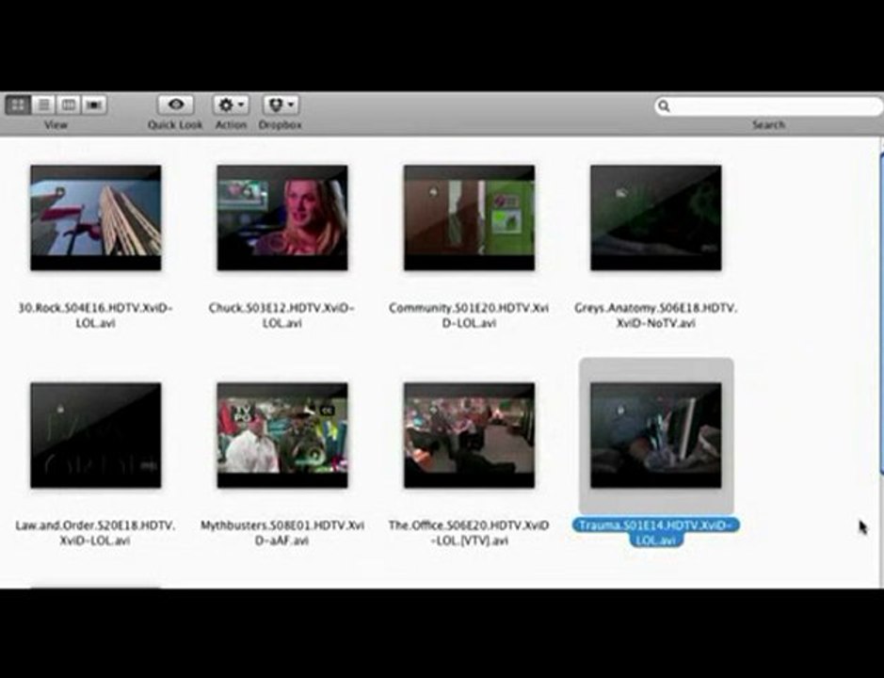This screenshot has width=884, height=678.
Task: Click the Law.and.Order.S20E18.HDTV.XviD-LOL.avi file name
Action: pos(95,532)
